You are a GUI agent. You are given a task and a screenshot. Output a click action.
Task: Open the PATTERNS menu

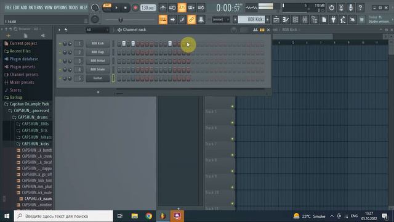(x=36, y=7)
